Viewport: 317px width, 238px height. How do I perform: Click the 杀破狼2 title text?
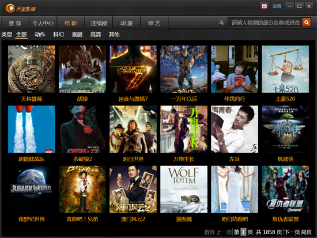[82, 159]
